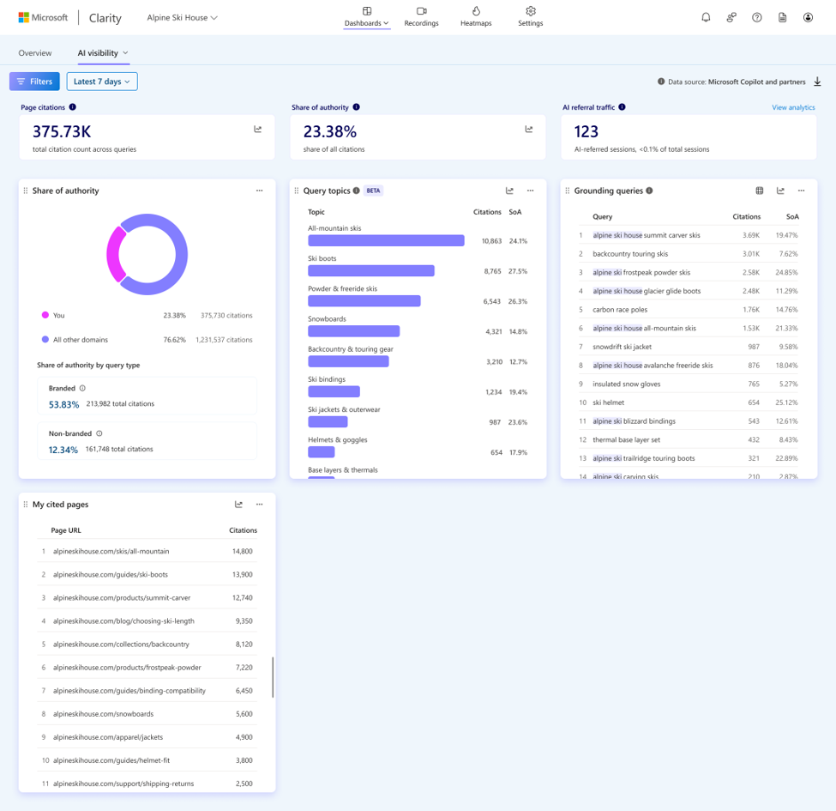Screen dimensions: 836x811
Task: Click the All-mountain skis citation bar
Action: (386, 240)
